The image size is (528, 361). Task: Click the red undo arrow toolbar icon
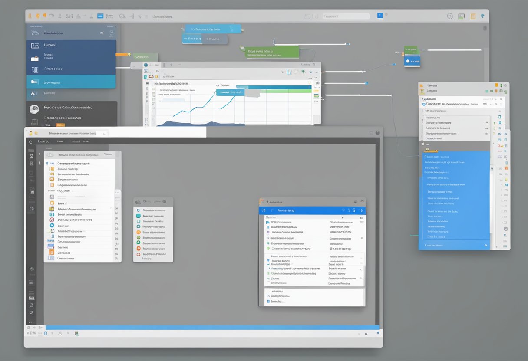click(x=52, y=16)
